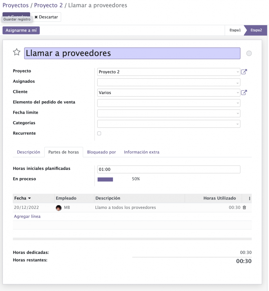
Task: Click the Descartar button
Action: (x=46, y=17)
